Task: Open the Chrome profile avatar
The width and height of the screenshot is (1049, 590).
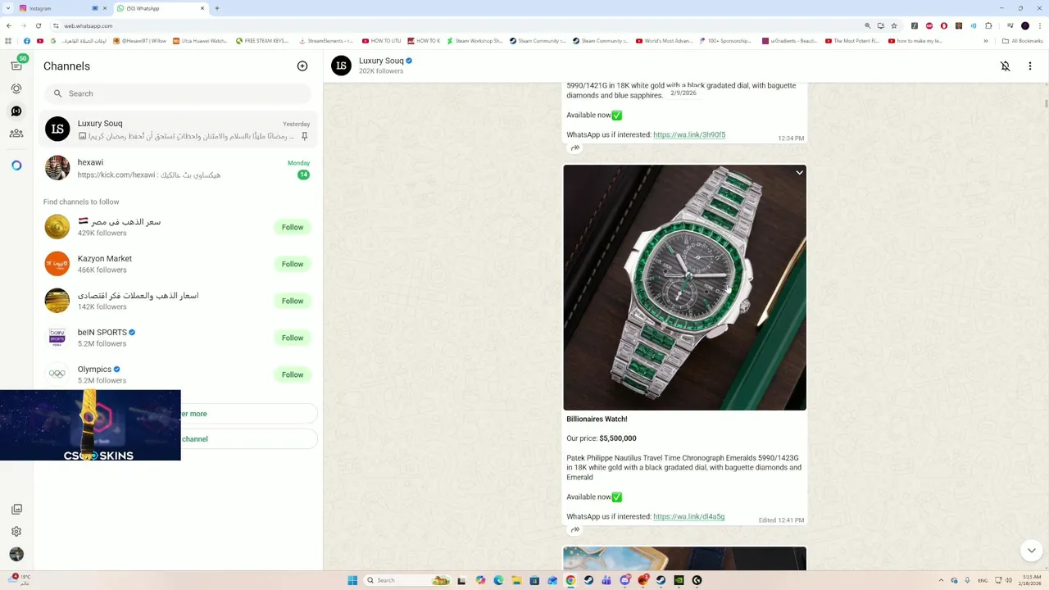Action: [1025, 25]
